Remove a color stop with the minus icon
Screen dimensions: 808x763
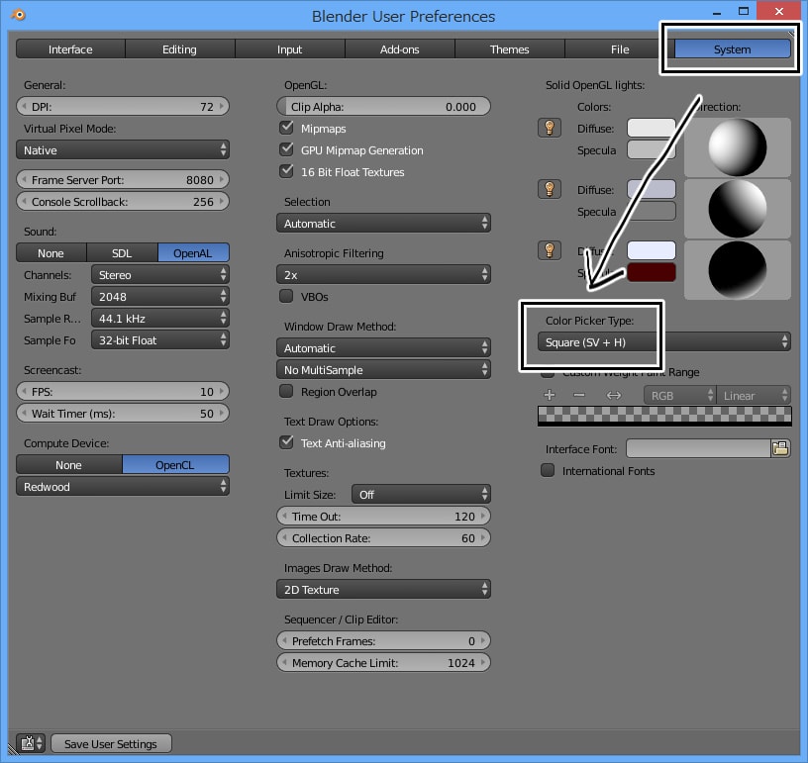579,396
